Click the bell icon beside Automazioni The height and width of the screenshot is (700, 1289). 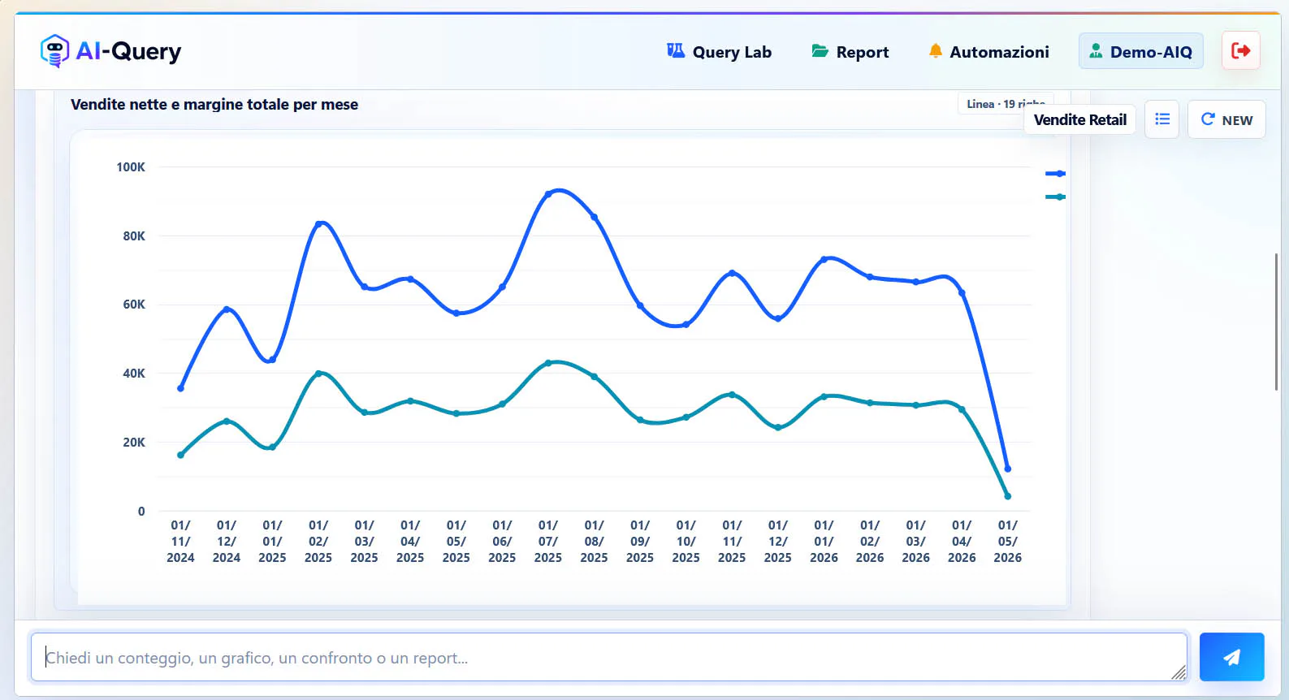pyautogui.click(x=935, y=50)
